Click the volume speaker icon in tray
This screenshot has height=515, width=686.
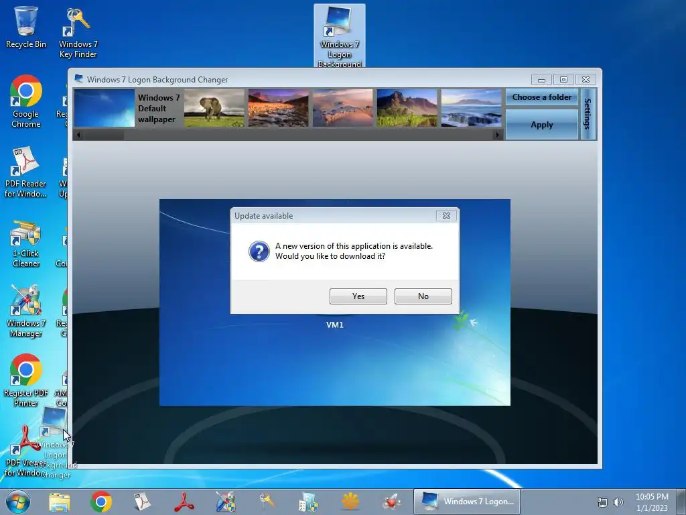coord(618,502)
